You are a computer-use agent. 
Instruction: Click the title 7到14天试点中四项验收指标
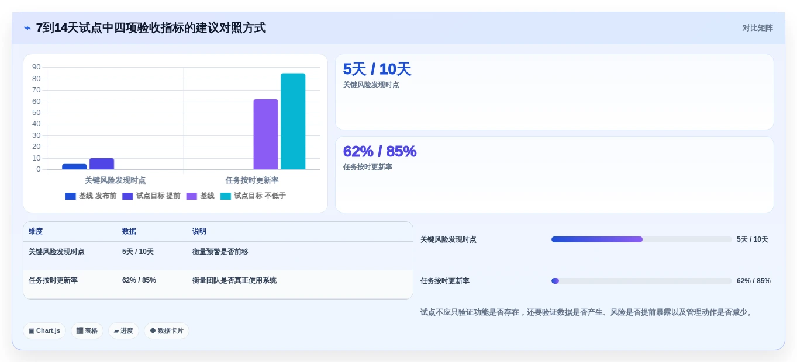point(151,28)
